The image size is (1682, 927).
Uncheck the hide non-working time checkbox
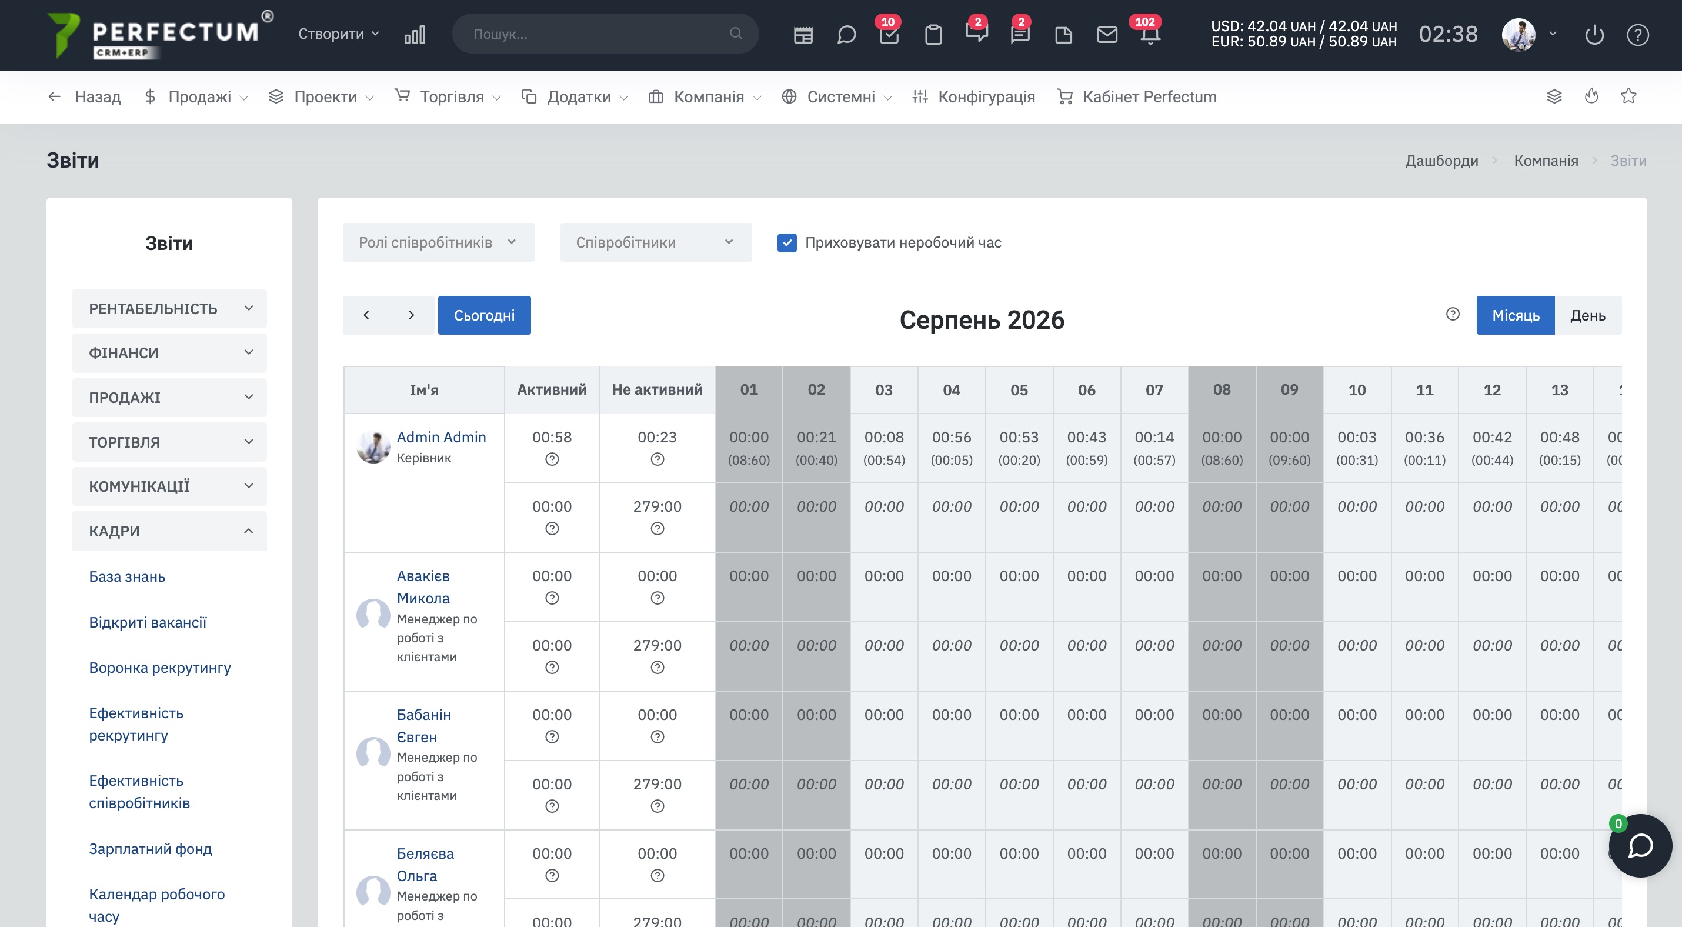[x=787, y=243]
